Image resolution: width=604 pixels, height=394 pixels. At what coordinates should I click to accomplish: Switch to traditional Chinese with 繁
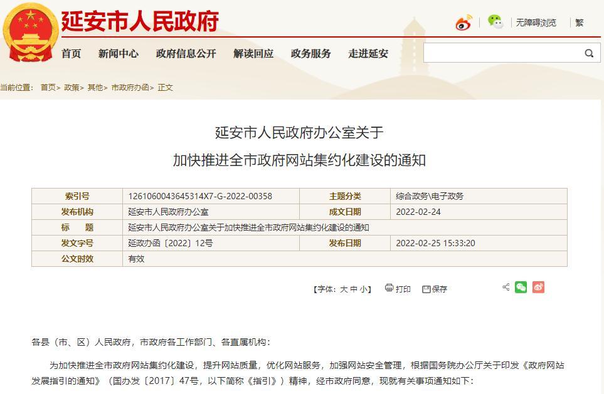tap(580, 23)
